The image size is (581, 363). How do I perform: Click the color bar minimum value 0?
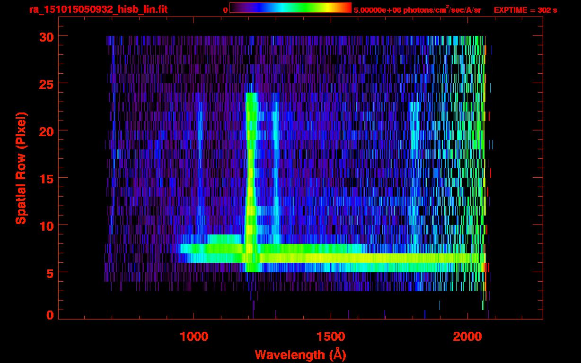(225, 10)
